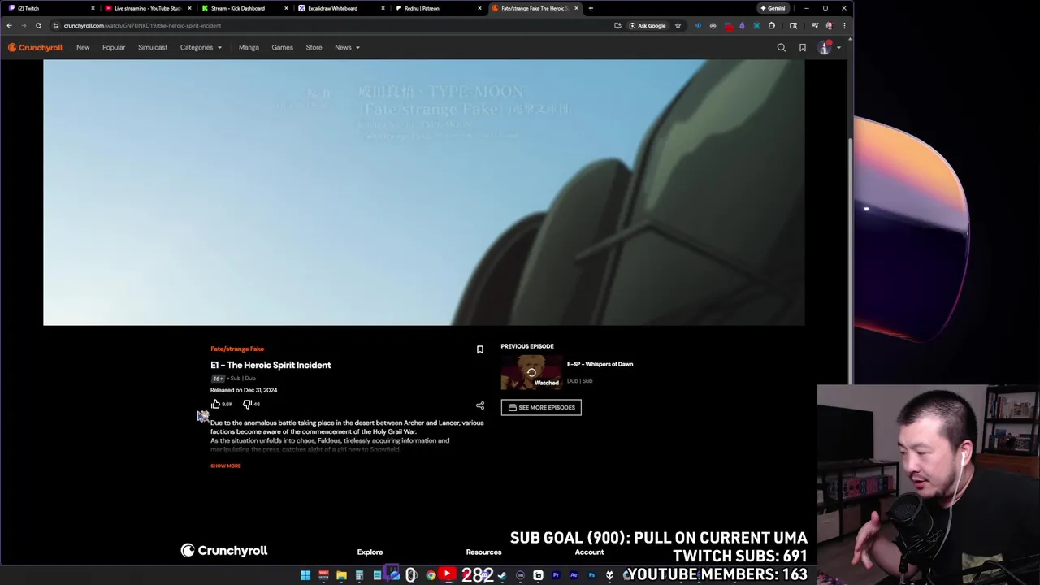Image resolution: width=1040 pixels, height=585 pixels.
Task: Open Simulcast in the navigation bar
Action: click(153, 47)
